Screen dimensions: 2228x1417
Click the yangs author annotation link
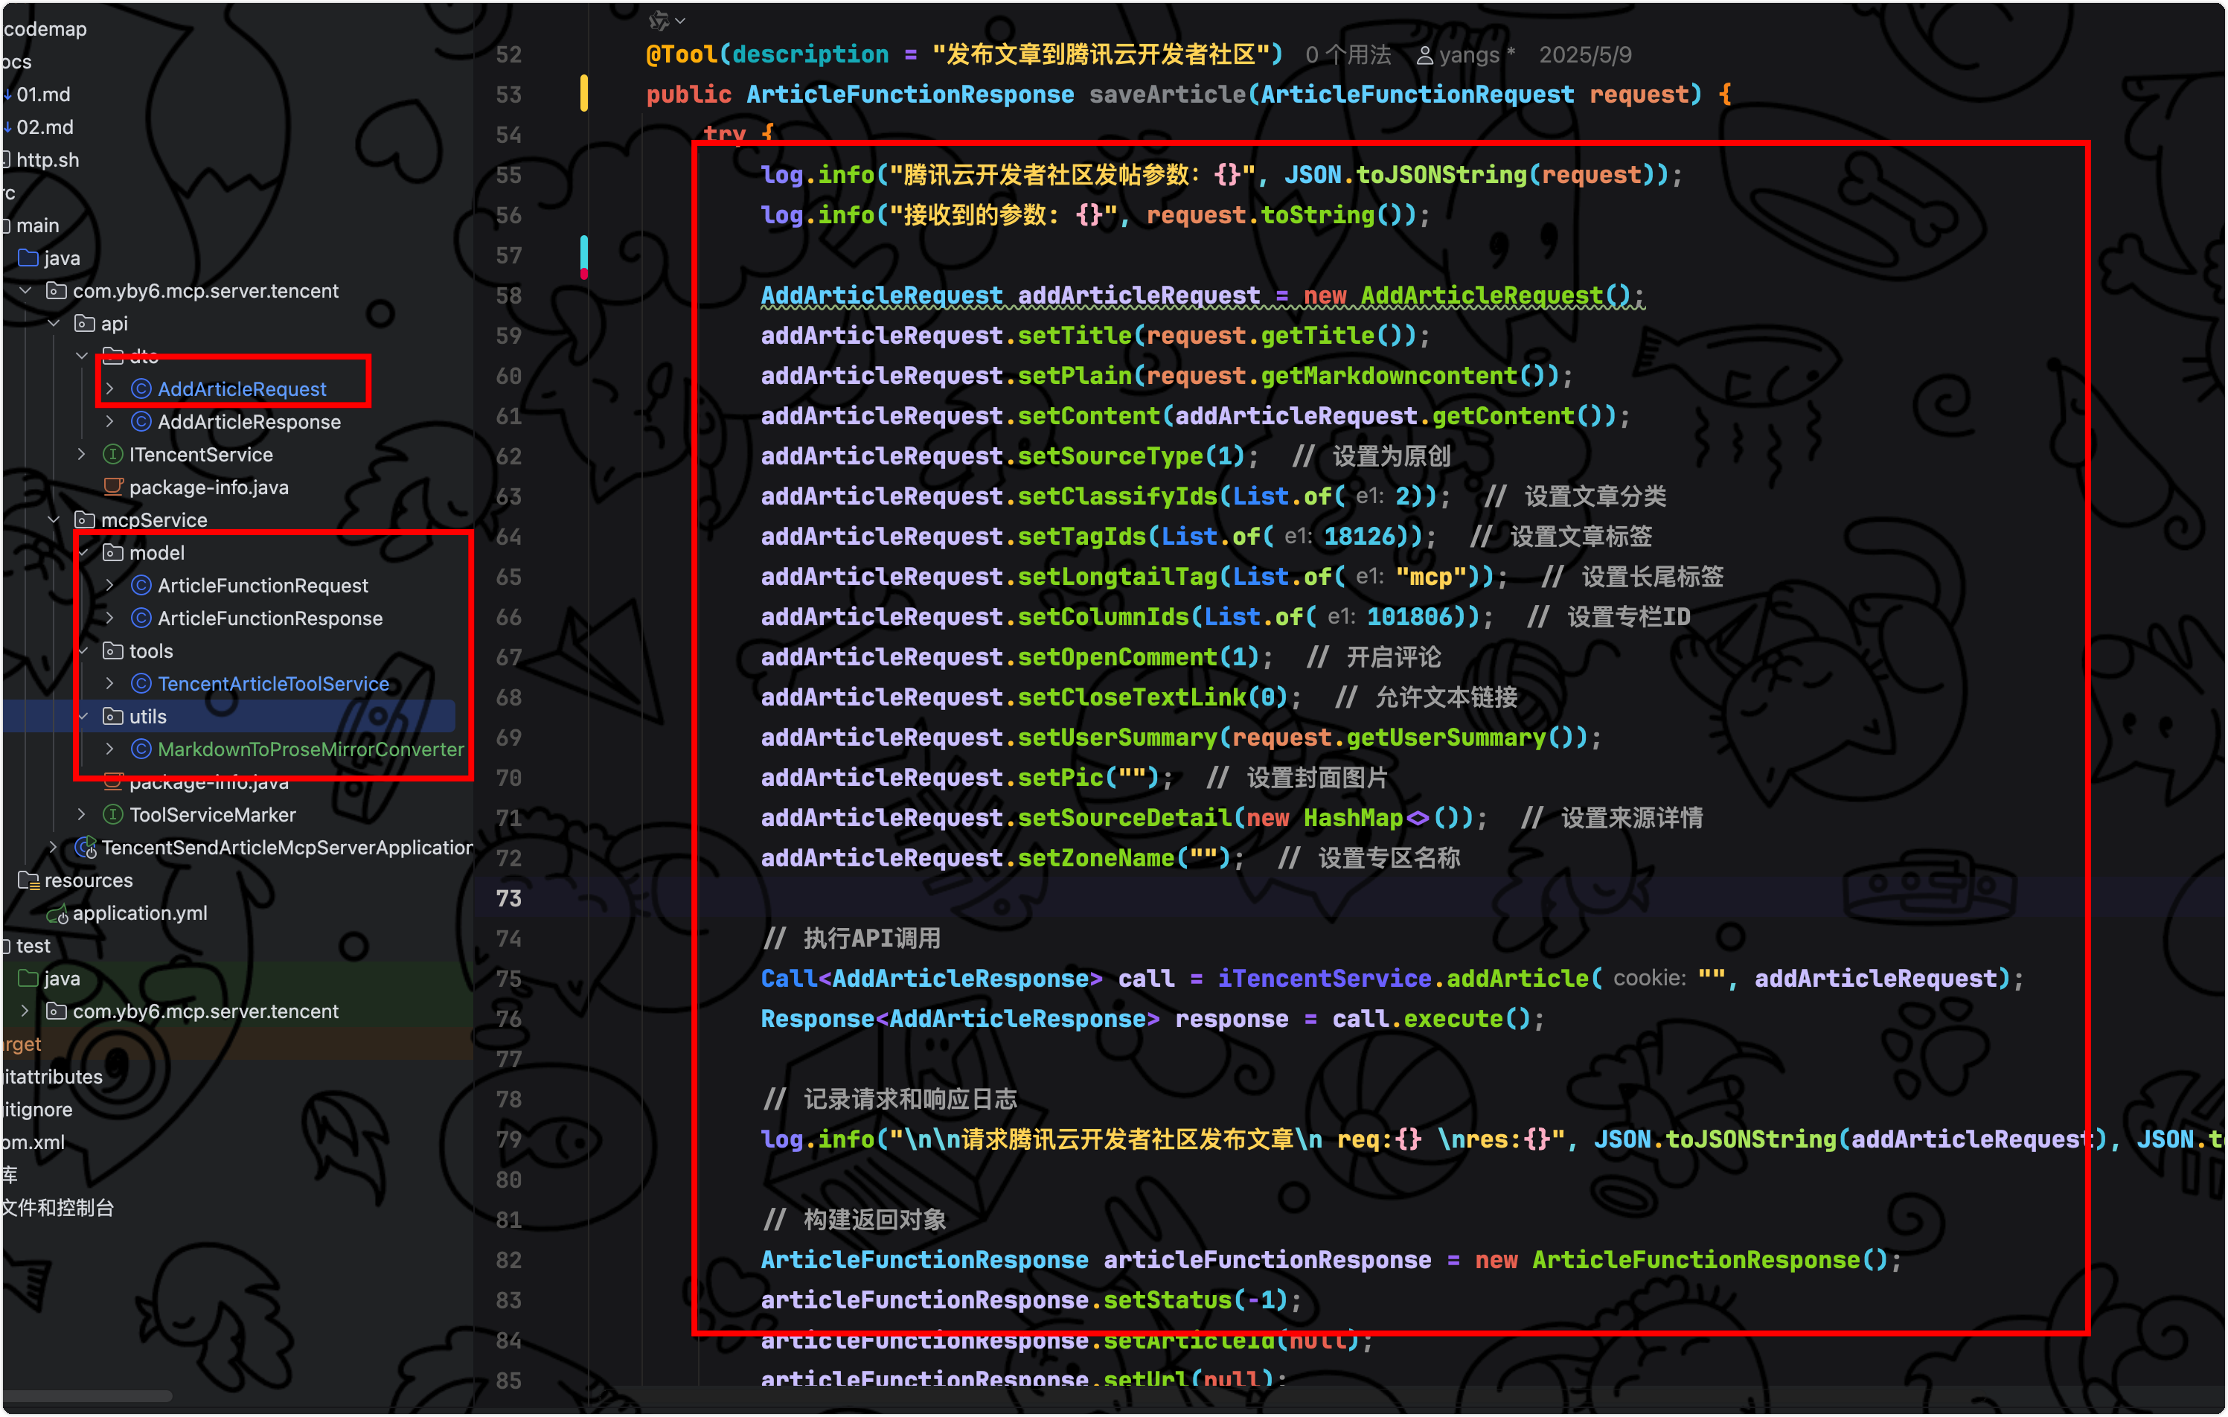pyautogui.click(x=1469, y=54)
